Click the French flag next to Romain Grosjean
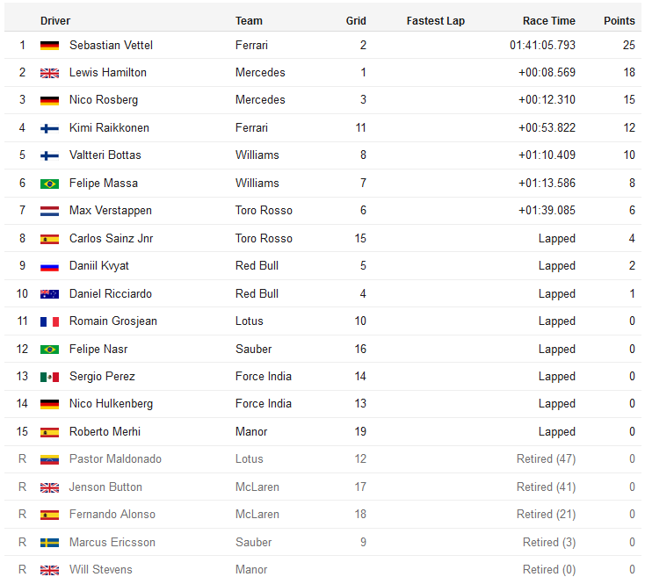Viewport: 645px width, 577px height. point(49,321)
